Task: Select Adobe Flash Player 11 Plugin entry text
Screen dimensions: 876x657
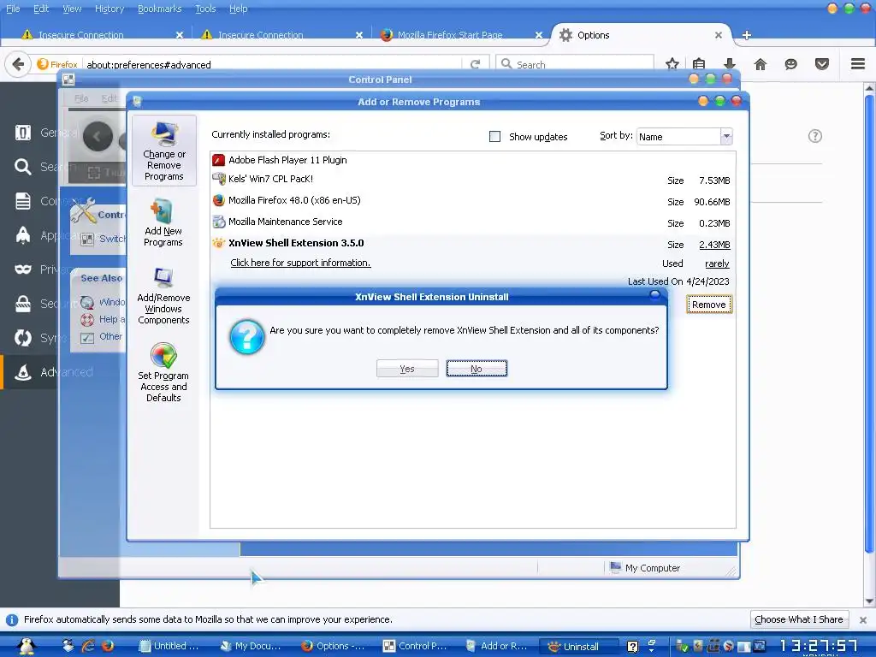Action: (x=287, y=160)
